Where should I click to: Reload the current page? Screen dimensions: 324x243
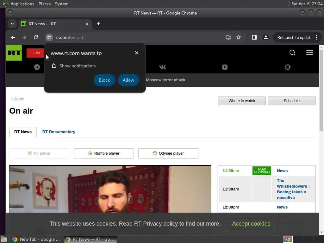coord(36,37)
